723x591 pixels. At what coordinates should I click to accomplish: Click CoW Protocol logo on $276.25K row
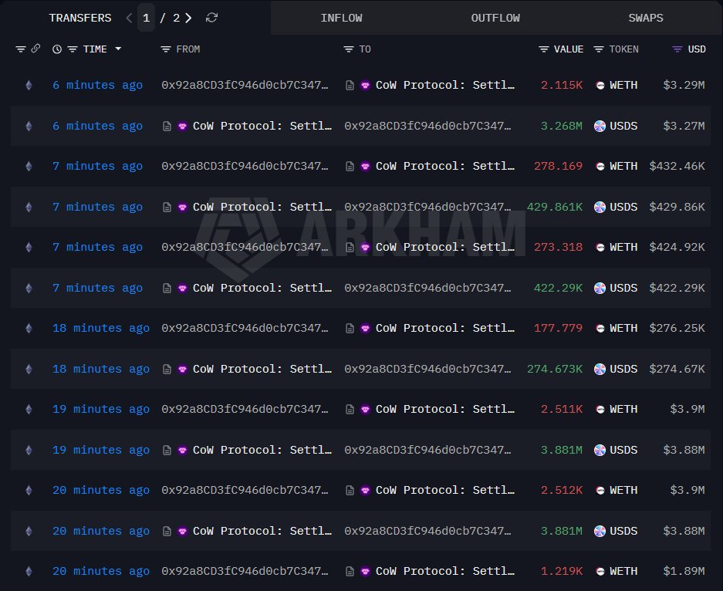(365, 328)
